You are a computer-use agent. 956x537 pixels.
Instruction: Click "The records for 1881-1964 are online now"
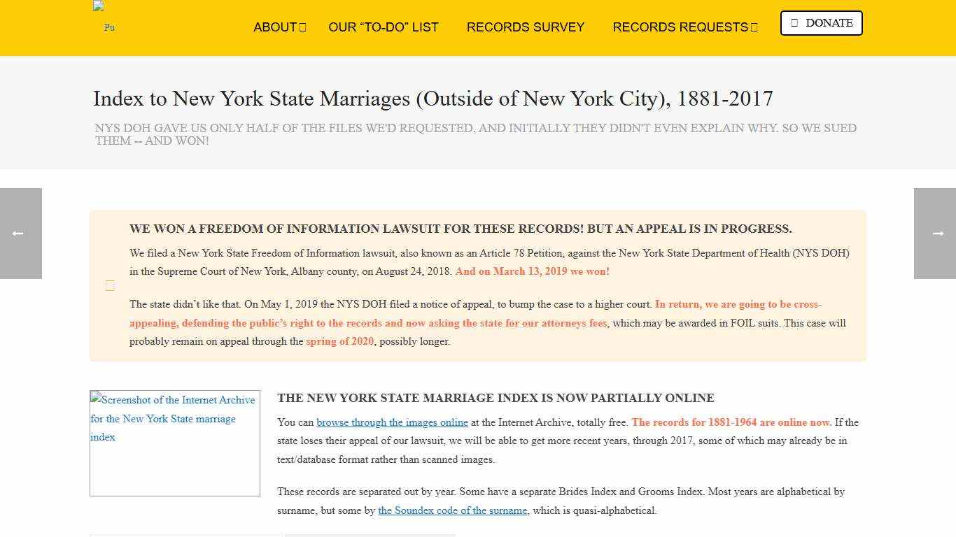[730, 422]
